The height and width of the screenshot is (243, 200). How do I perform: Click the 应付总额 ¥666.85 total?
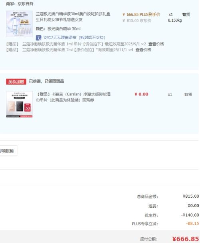pyautogui.click(x=186, y=239)
